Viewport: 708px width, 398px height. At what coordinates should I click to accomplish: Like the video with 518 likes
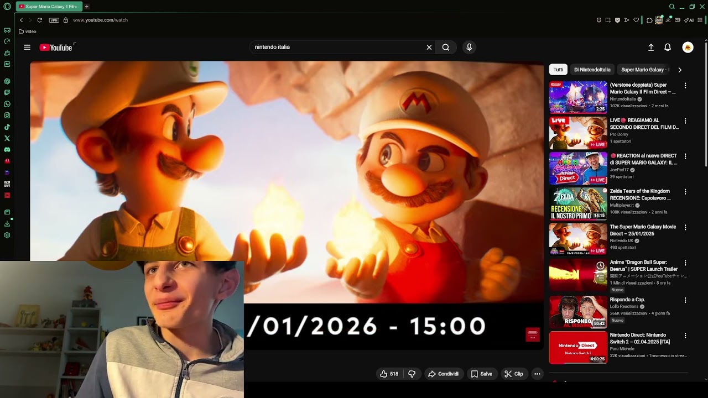click(x=389, y=374)
